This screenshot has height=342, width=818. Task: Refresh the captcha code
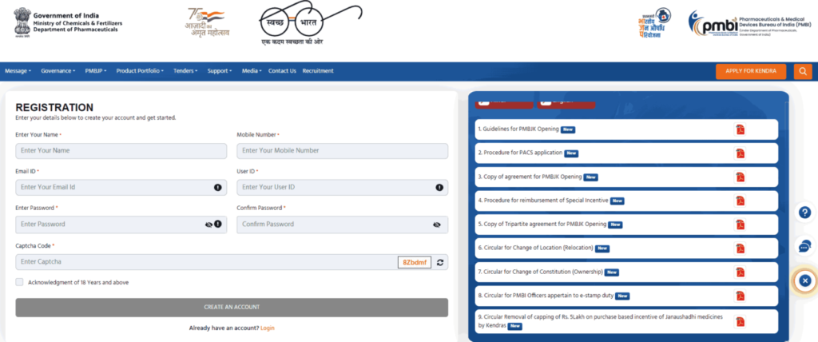440,262
